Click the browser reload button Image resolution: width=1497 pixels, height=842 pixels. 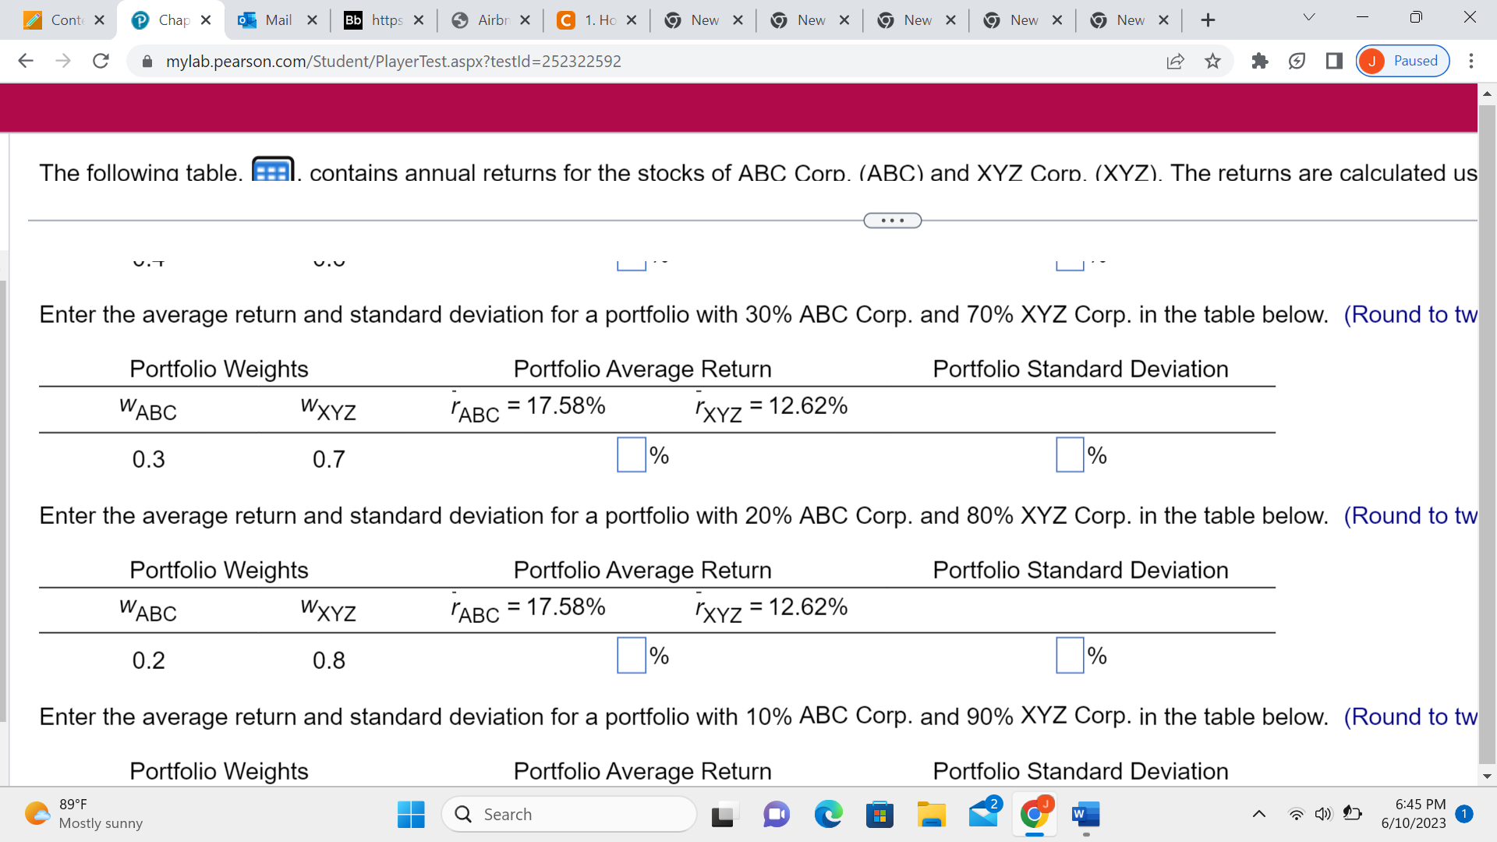pos(101,61)
